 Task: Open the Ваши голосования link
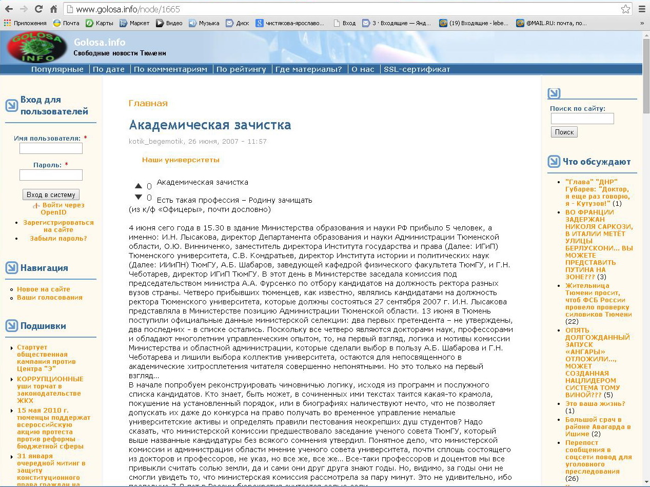[x=50, y=297]
